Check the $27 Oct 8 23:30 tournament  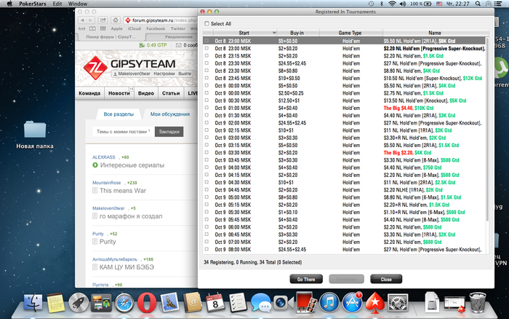tap(207, 63)
